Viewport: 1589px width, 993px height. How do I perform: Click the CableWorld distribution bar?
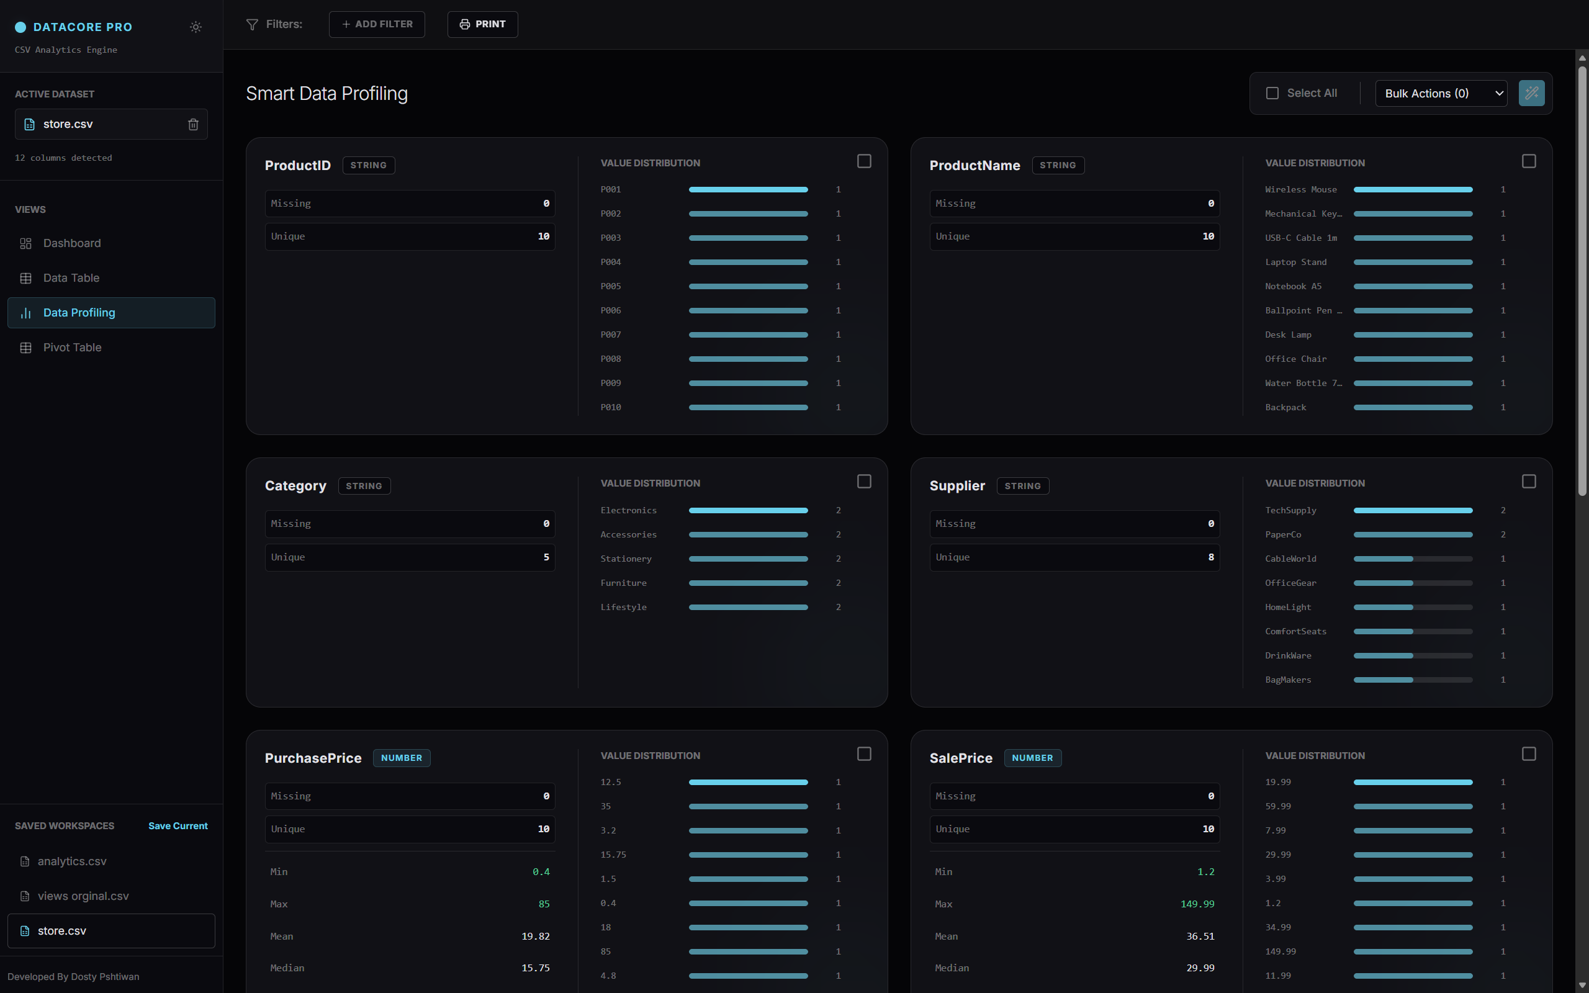(1412, 559)
